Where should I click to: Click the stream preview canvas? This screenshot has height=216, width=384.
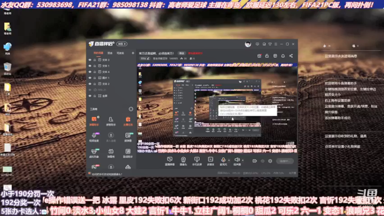[217, 108]
